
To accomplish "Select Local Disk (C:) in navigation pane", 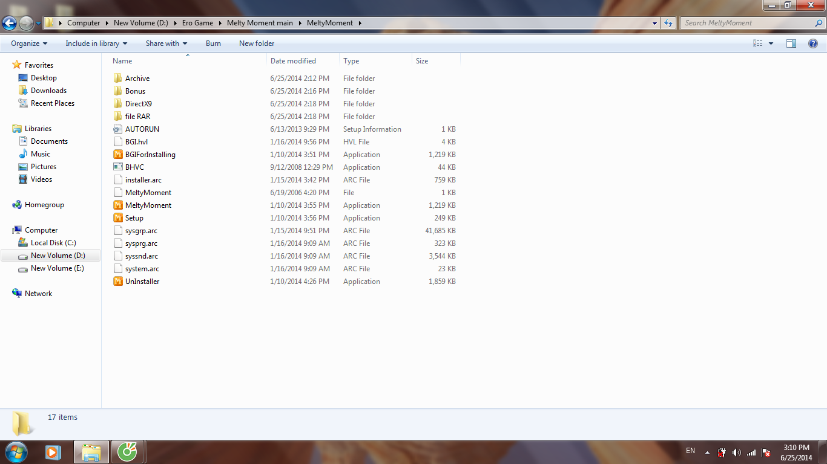I will click(x=53, y=243).
